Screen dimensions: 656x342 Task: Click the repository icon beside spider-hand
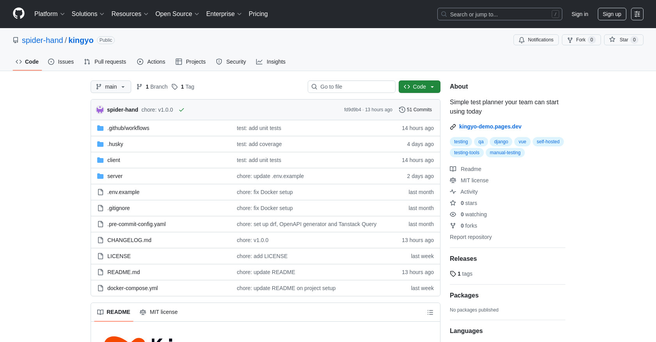(16, 40)
